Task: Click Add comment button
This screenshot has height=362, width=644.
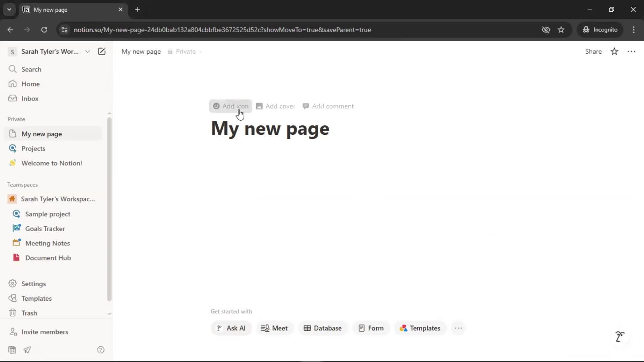Action: (x=328, y=106)
